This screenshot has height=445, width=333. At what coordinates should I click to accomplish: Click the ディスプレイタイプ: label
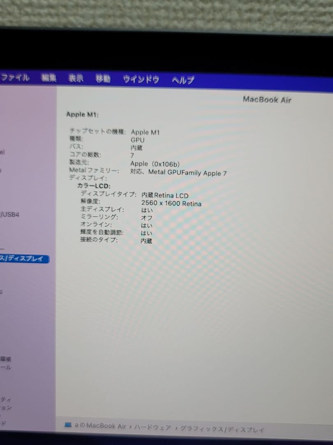click(109, 194)
